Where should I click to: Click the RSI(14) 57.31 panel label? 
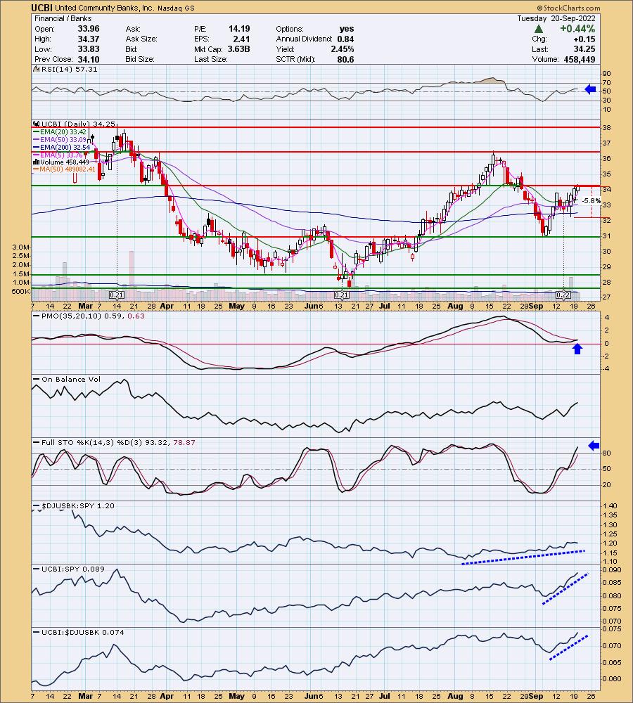coord(65,69)
